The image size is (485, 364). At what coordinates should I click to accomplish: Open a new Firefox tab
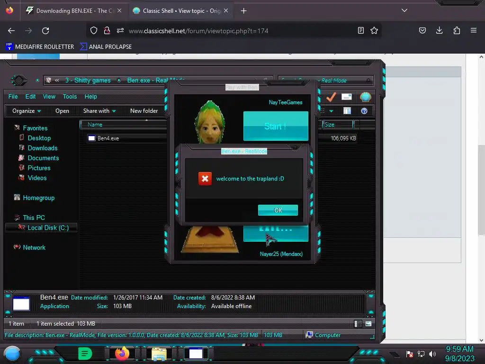(x=244, y=11)
